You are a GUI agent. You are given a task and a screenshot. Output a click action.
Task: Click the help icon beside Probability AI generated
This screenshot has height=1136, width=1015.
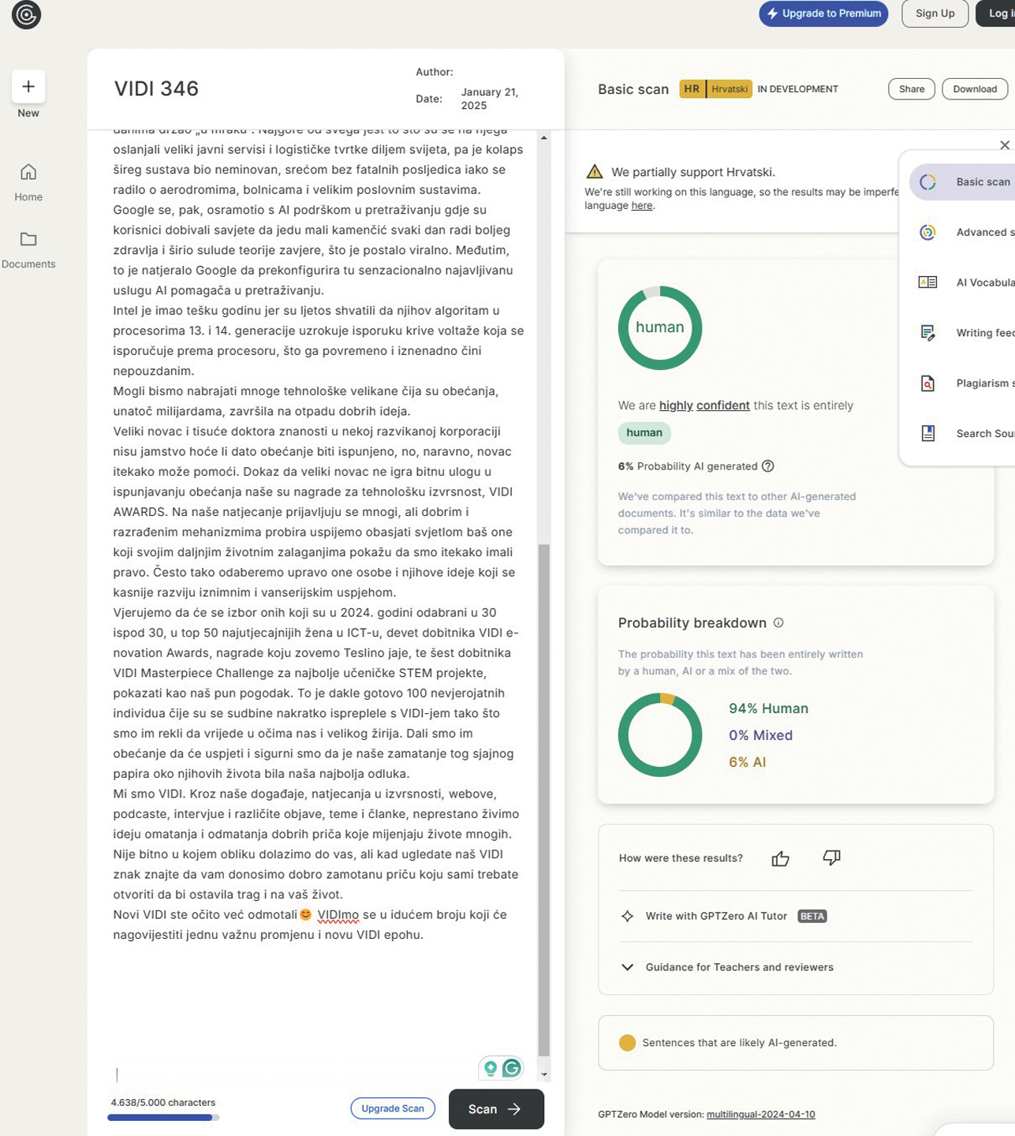(x=767, y=466)
